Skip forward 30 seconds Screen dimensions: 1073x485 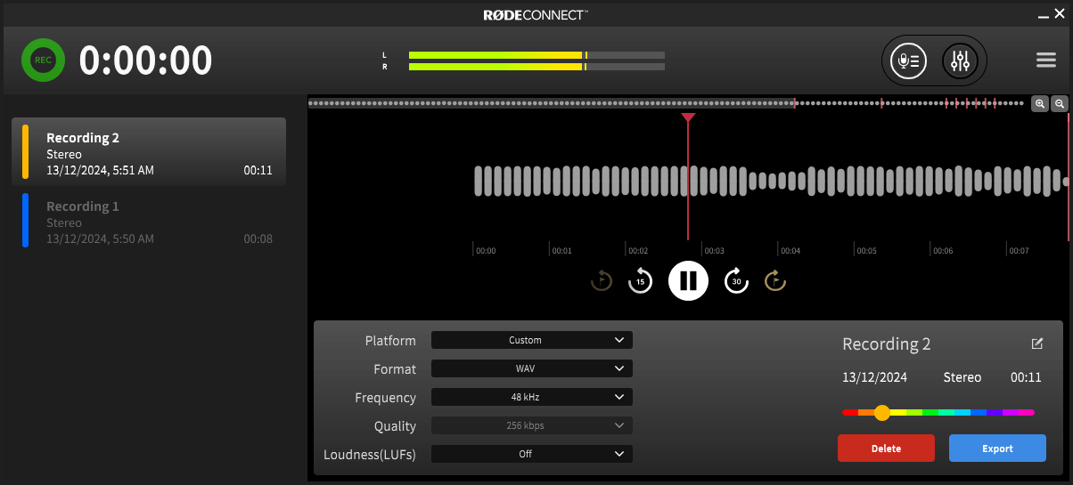click(x=736, y=281)
